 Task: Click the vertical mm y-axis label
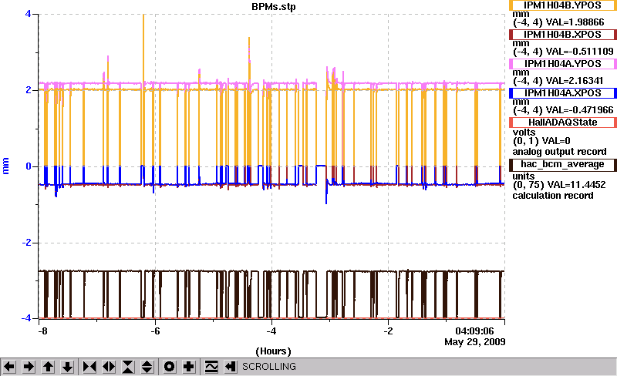(x=5, y=166)
